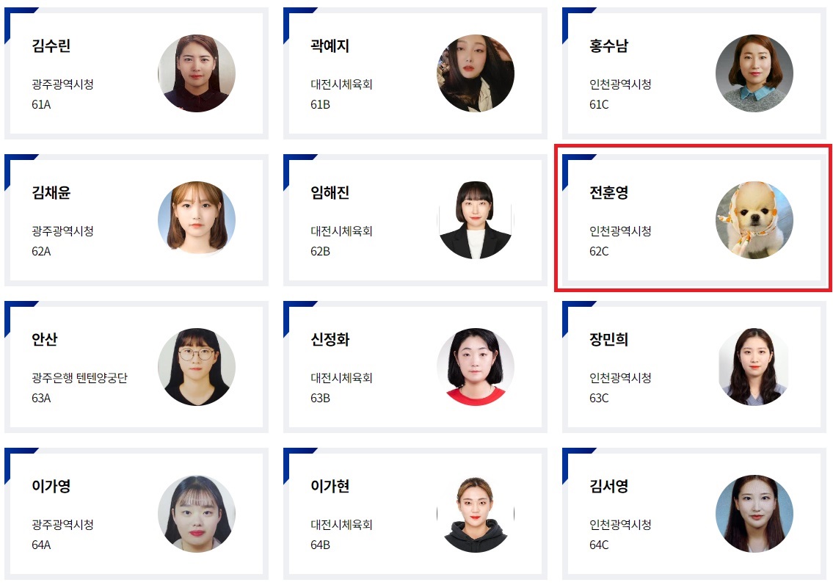Click the 김서영 profile photo on 64C
This screenshot has height=585, width=833.
(754, 513)
